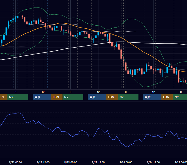The height and width of the screenshot is (165, 187).
Task: Click the 5/22 12:00 time axis label
Action: pyautogui.click(x=43, y=162)
